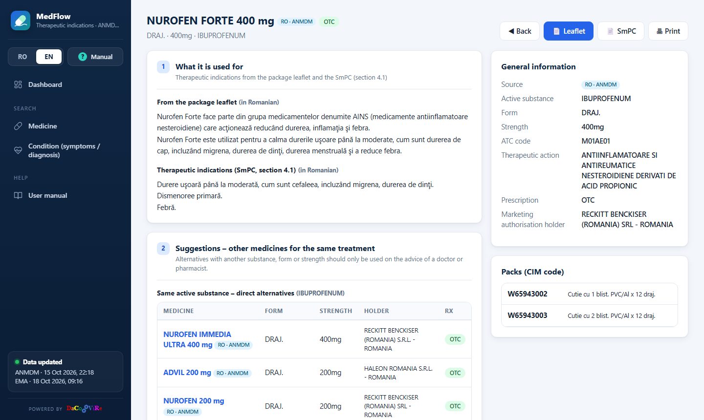Click the MEDICINE column header
The image size is (704, 420).
tap(178, 311)
